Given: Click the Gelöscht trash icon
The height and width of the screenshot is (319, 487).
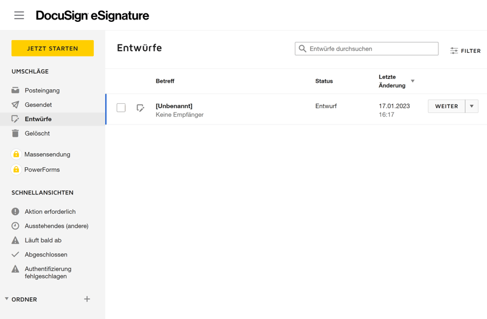Looking at the screenshot, I should 15,133.
